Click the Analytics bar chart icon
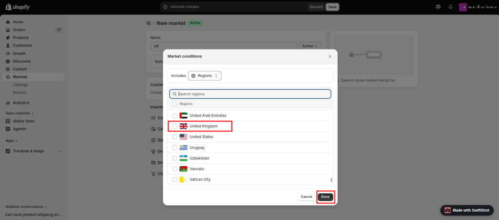This screenshot has height=220, width=499. [8, 102]
